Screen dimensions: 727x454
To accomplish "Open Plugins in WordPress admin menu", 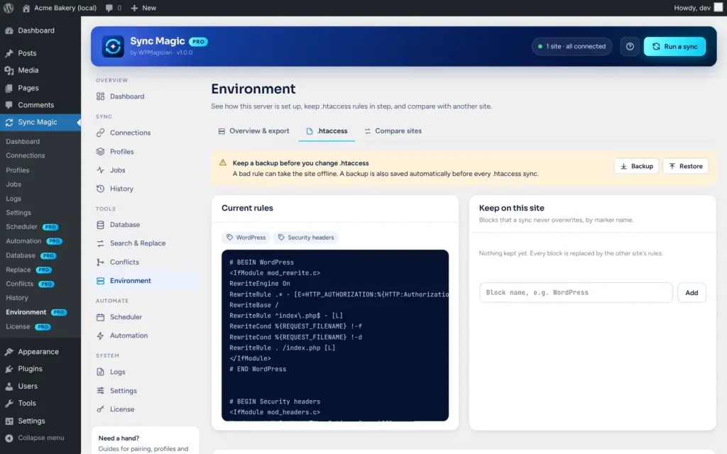I will tap(40, 369).
